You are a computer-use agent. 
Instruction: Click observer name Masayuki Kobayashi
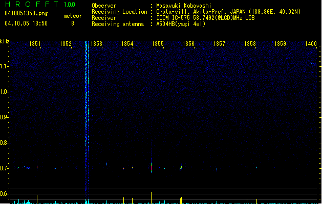(184, 6)
